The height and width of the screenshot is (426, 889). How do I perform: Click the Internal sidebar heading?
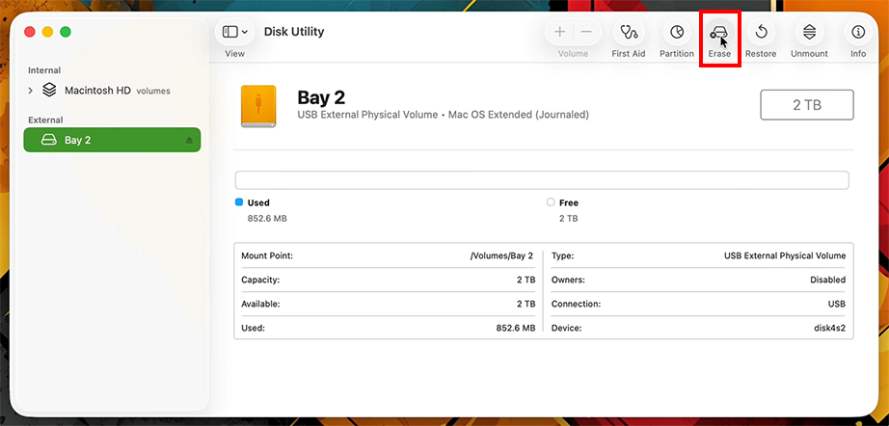coord(44,70)
